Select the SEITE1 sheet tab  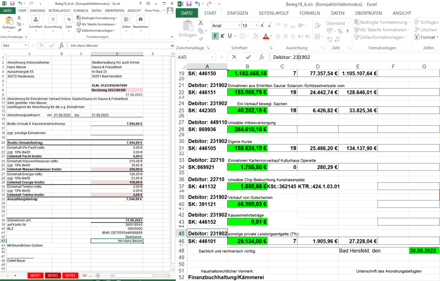tap(35, 275)
